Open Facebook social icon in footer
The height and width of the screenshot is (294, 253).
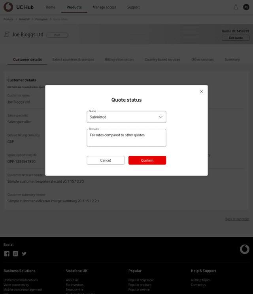[x=7, y=254]
